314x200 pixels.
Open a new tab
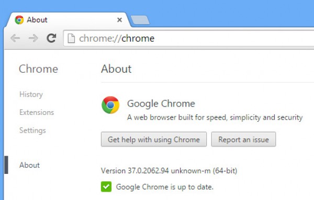tap(140, 20)
